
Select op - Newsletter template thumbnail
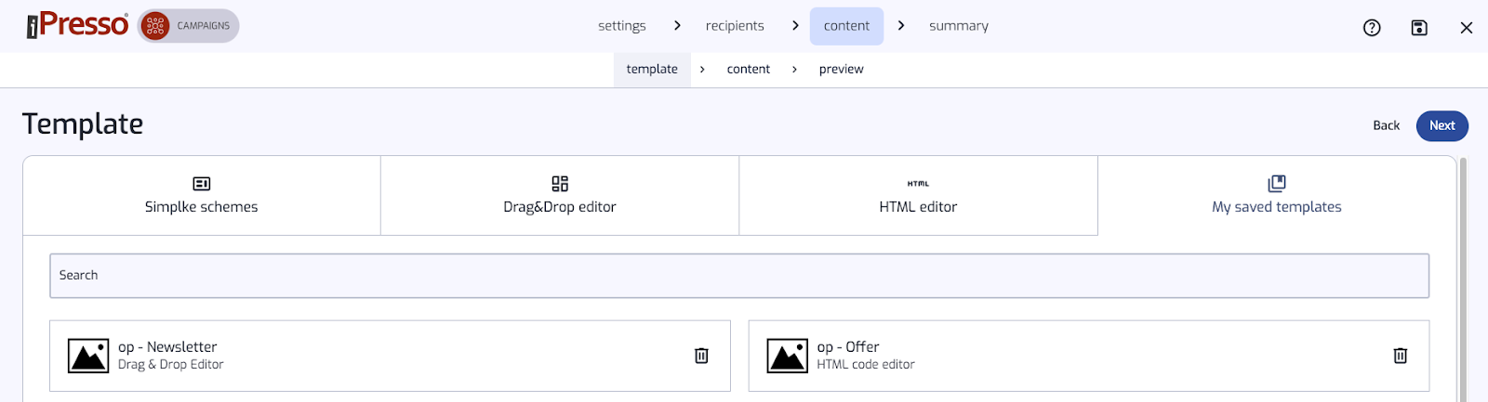(88, 356)
